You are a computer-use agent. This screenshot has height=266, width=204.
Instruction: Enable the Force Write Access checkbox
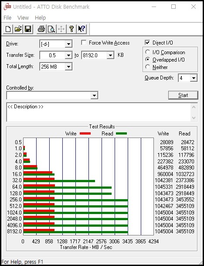pos(84,42)
